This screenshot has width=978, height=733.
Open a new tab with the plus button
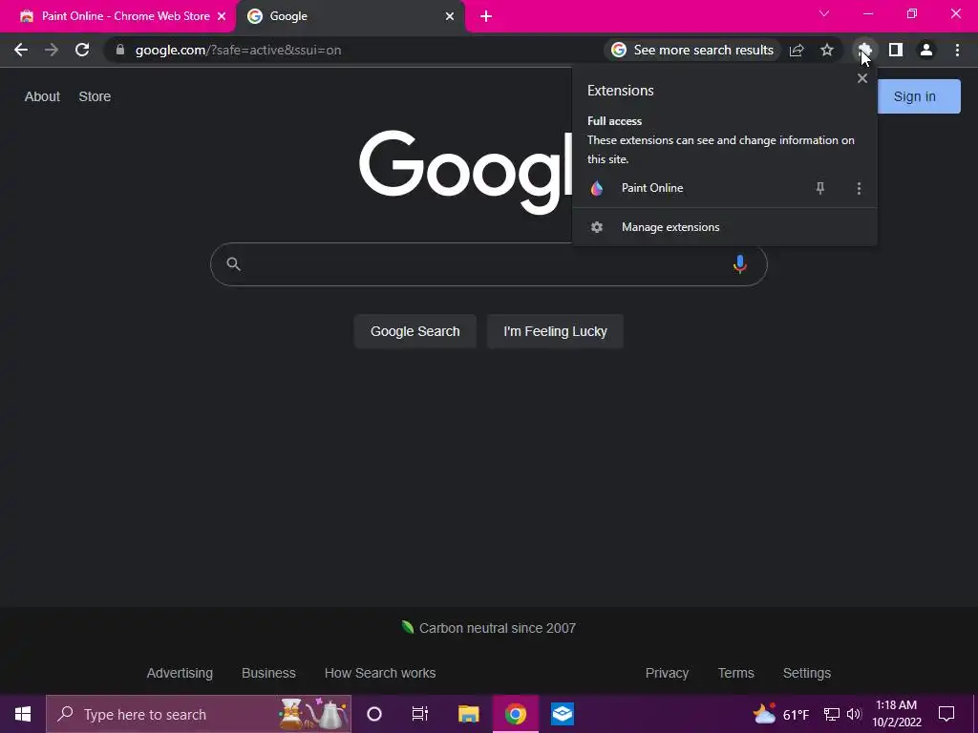coord(486,16)
